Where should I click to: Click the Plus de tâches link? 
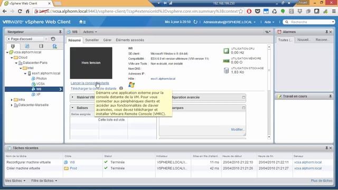coord(322,180)
